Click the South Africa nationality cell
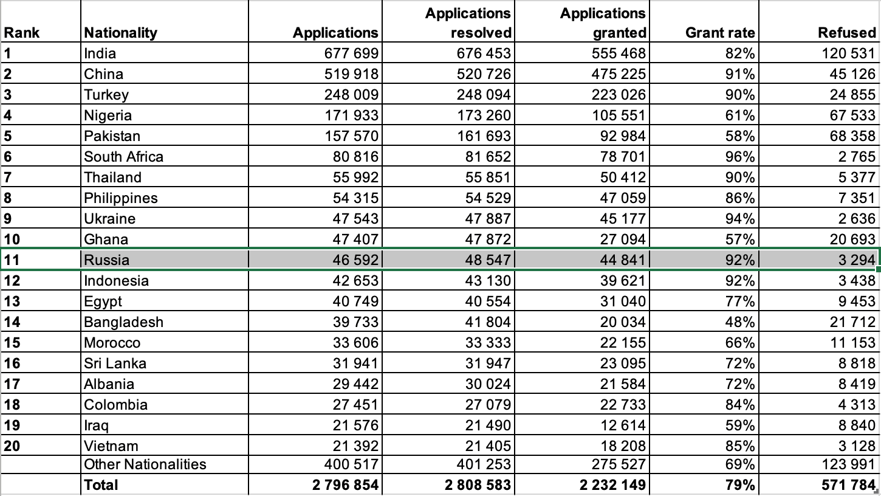The width and height of the screenshot is (881, 496). click(164, 157)
